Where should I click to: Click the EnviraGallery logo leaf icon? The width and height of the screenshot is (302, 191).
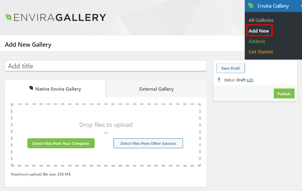pyautogui.click(x=9, y=17)
